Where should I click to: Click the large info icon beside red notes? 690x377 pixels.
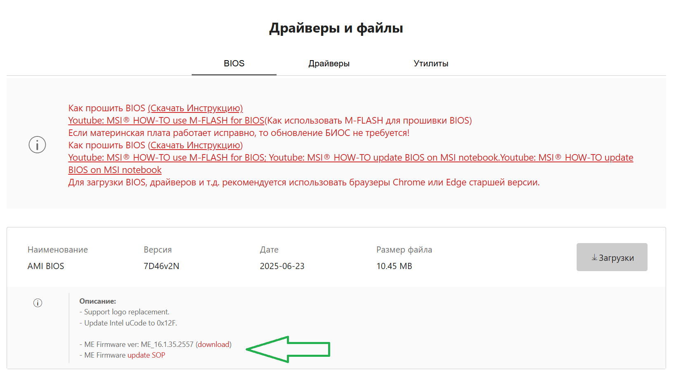(x=37, y=145)
